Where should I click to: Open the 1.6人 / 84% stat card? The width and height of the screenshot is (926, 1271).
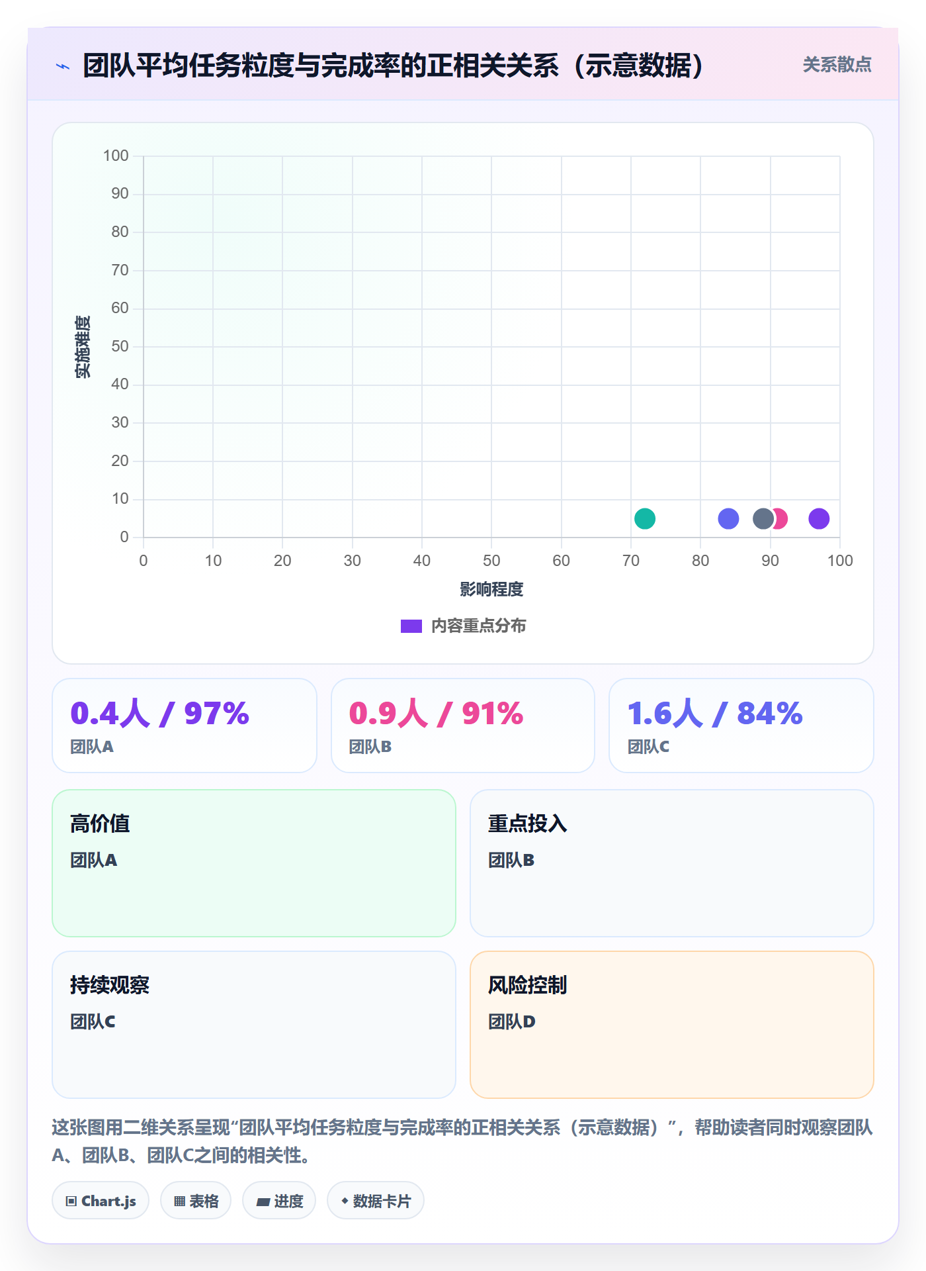click(741, 726)
